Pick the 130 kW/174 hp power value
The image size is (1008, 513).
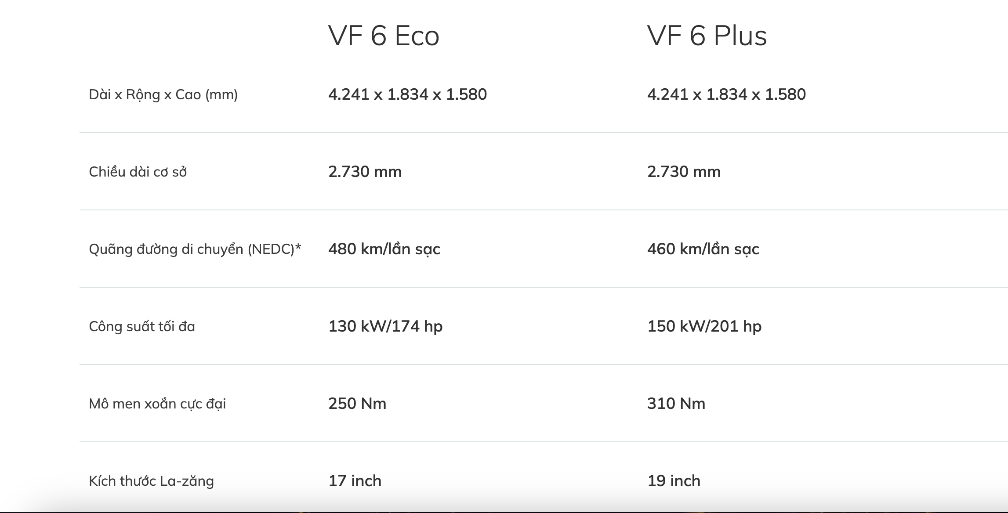tap(385, 326)
